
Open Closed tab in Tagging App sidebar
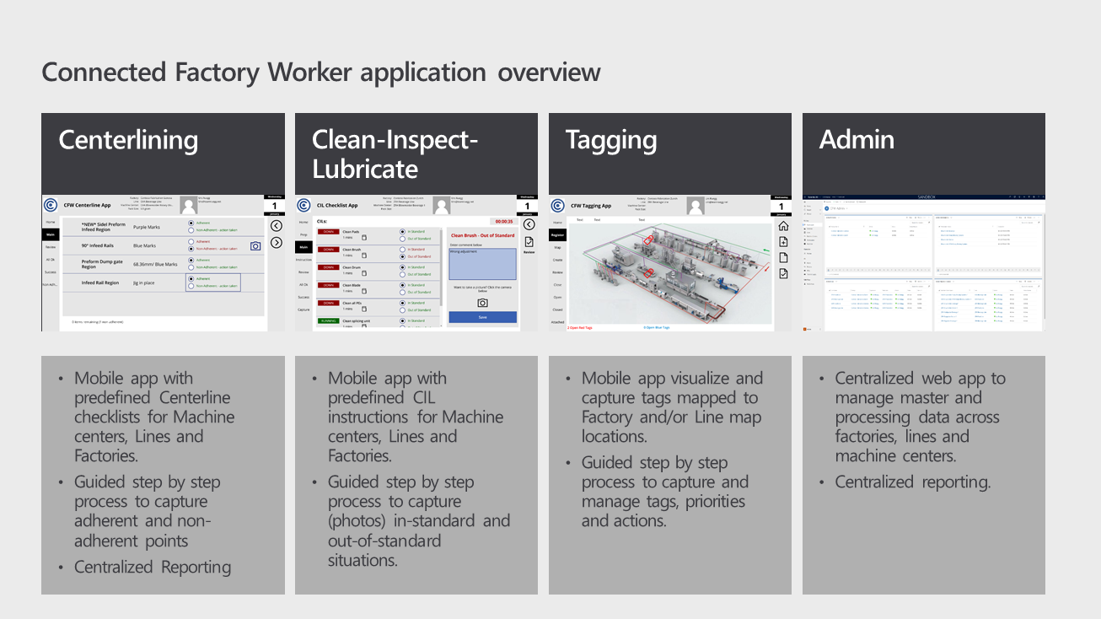click(x=557, y=309)
